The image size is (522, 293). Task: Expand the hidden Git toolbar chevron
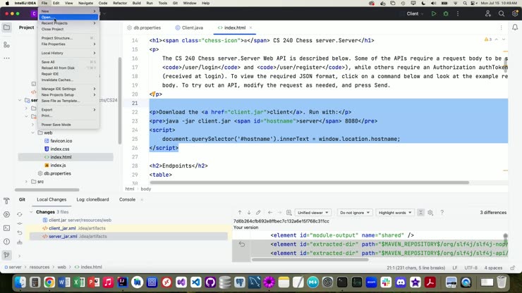[20, 256]
